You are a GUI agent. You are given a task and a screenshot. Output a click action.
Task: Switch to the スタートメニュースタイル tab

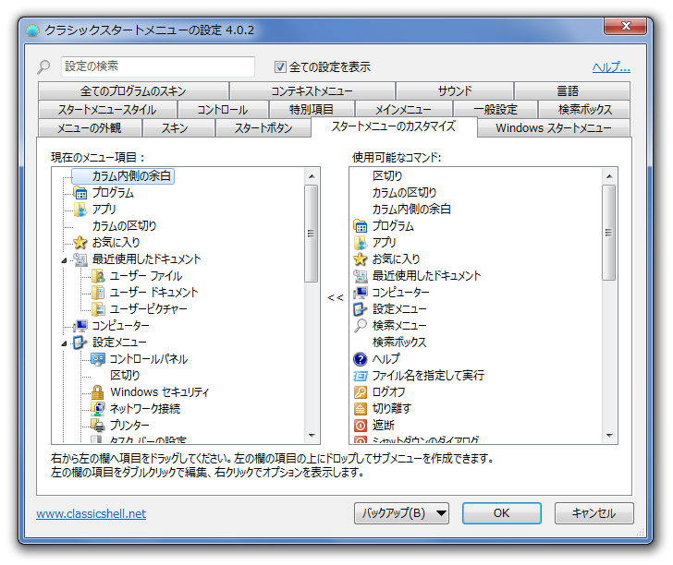pos(107,109)
